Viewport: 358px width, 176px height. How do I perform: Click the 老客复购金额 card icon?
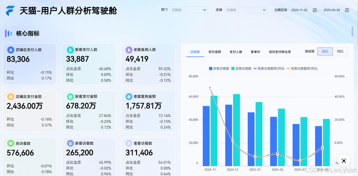click(129, 97)
